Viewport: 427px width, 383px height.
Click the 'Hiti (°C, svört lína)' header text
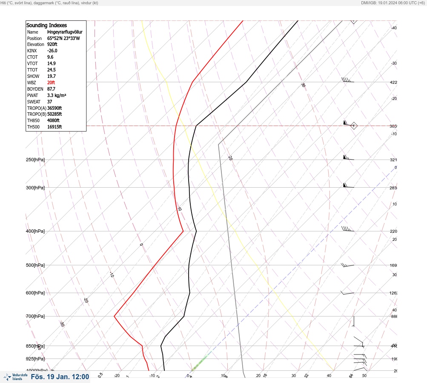click(16, 3)
